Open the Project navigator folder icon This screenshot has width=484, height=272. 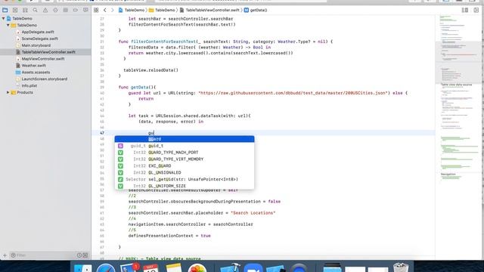coord(5,10)
